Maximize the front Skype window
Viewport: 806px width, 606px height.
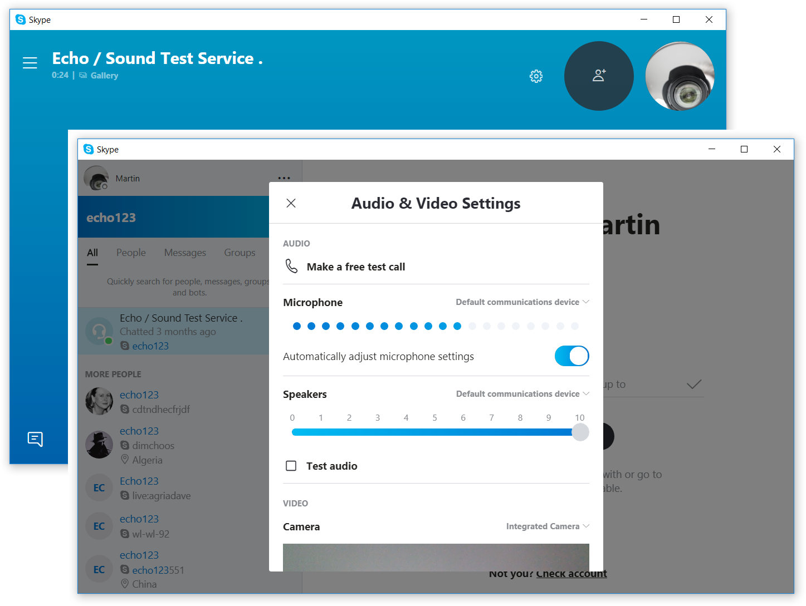pyautogui.click(x=744, y=149)
